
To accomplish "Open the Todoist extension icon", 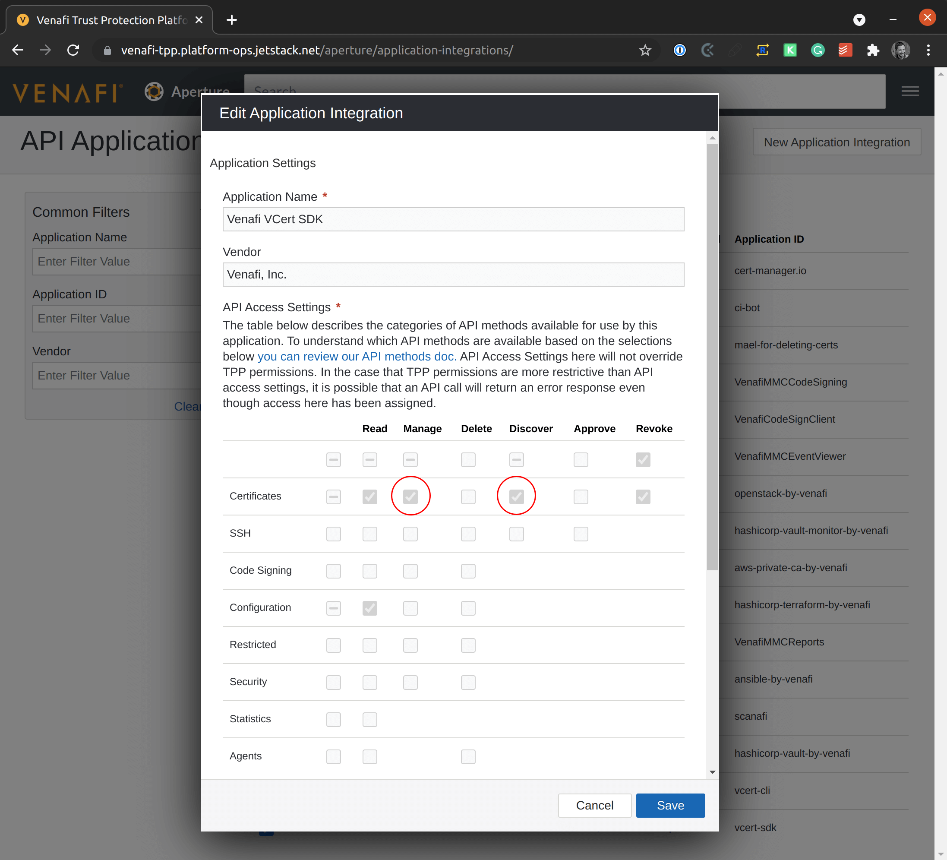I will pyautogui.click(x=845, y=50).
